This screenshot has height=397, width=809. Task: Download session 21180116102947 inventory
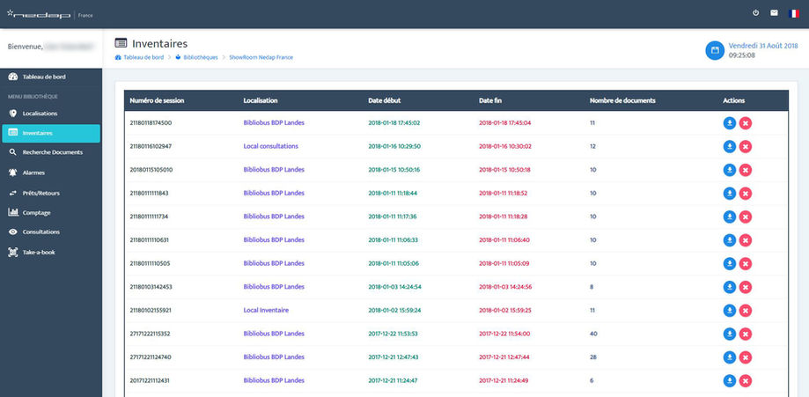coord(730,147)
